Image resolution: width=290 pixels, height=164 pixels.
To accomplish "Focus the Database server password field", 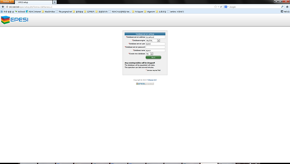I will coord(155,47).
